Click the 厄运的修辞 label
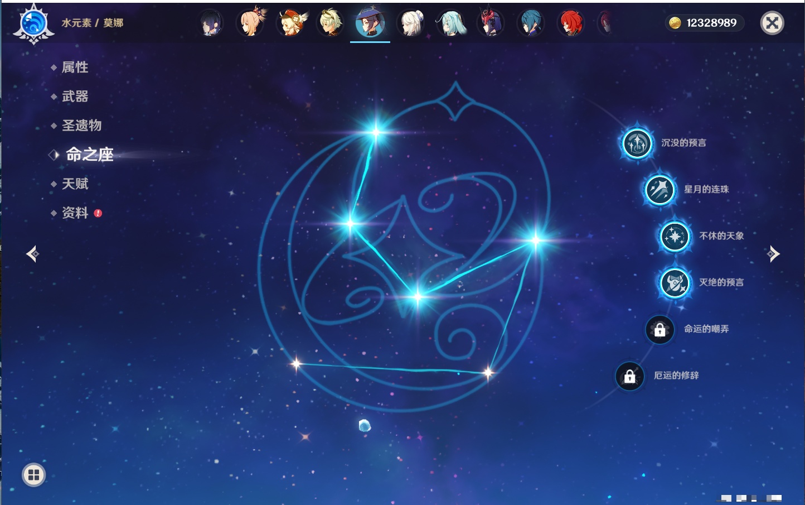This screenshot has width=805, height=505. 676,376
